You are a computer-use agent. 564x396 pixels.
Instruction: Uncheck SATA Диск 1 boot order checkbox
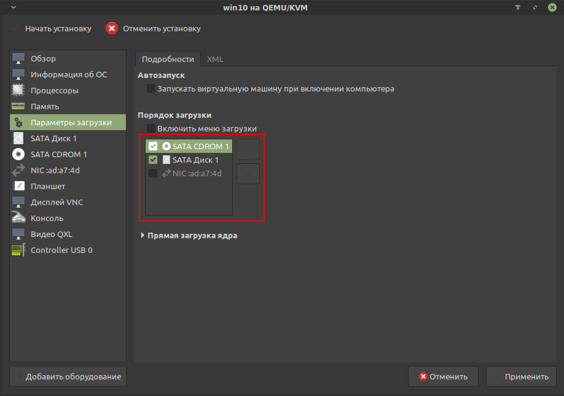pos(154,160)
